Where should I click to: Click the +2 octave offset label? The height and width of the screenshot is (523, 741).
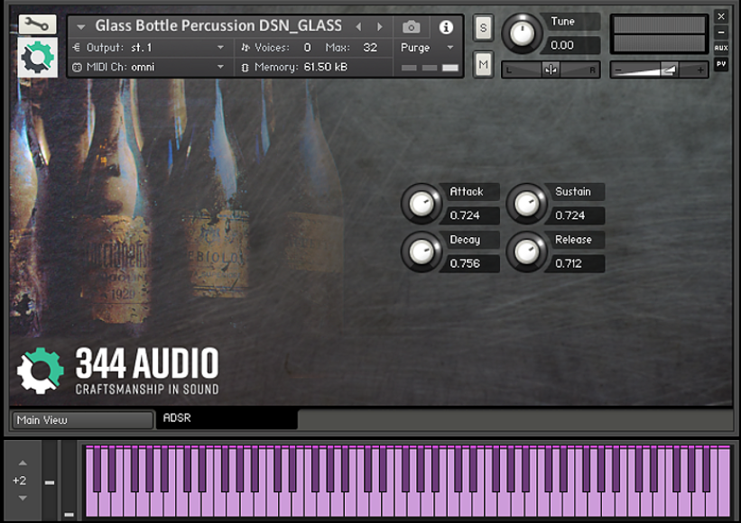[19, 481]
